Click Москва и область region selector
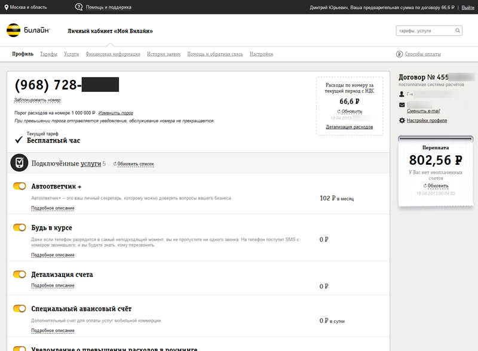478x351 pixels. 28,7
